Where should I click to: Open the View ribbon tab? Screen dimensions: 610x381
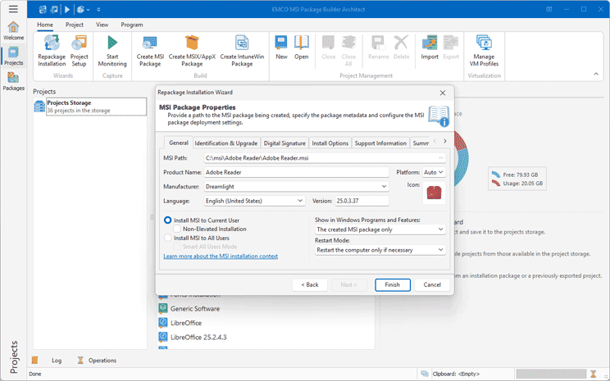point(102,25)
